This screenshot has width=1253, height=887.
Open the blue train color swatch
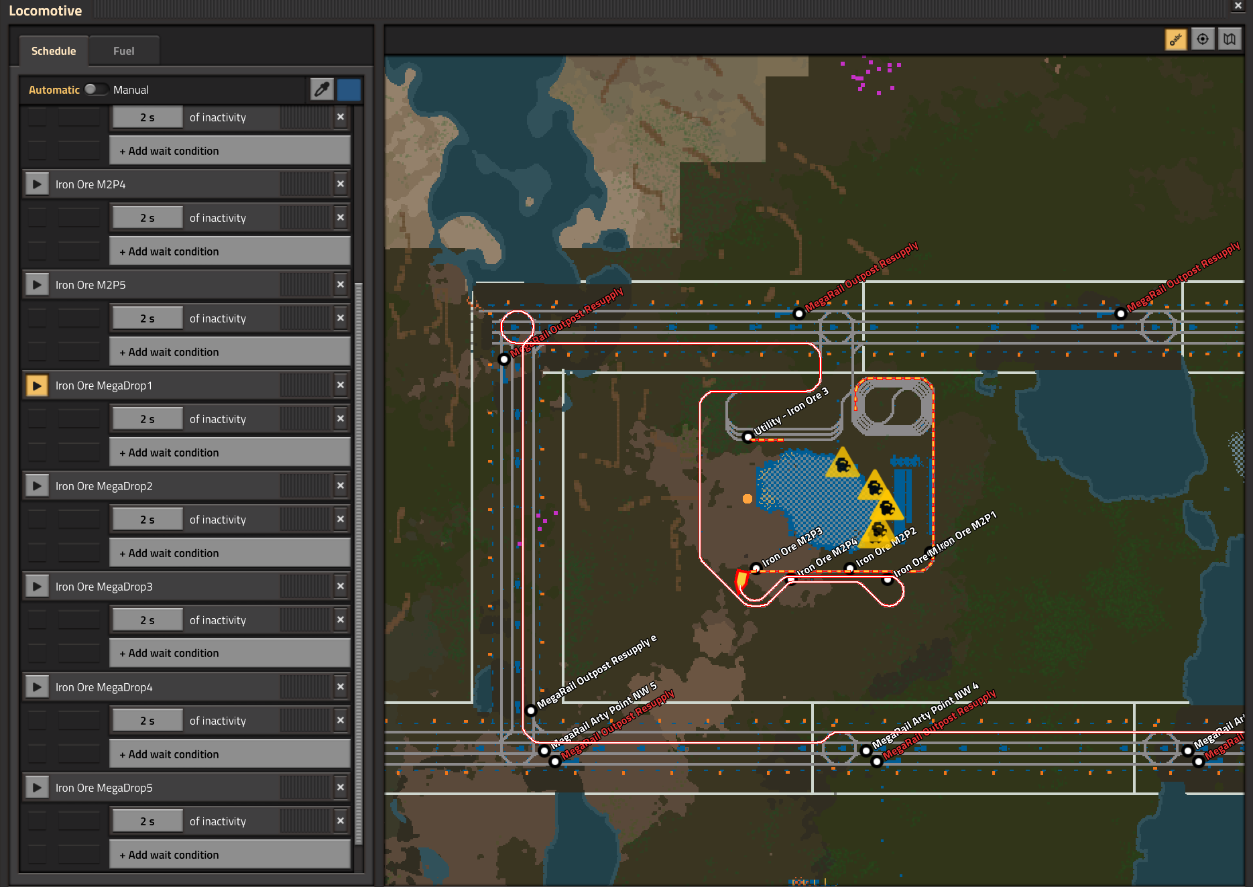click(349, 89)
